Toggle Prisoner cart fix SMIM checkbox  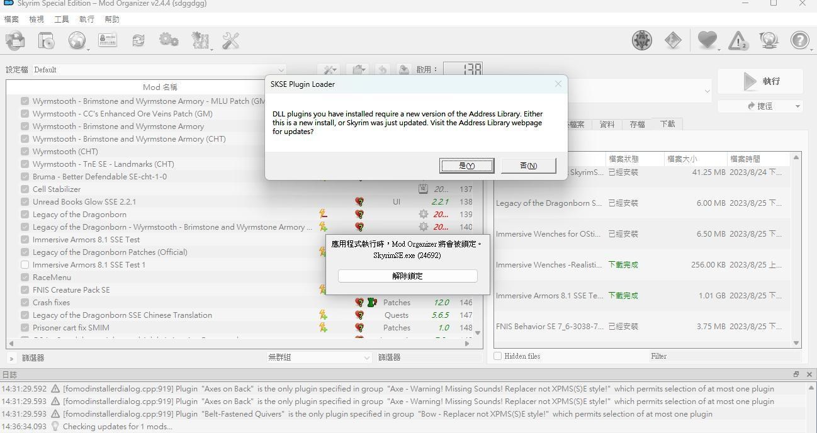coord(25,327)
